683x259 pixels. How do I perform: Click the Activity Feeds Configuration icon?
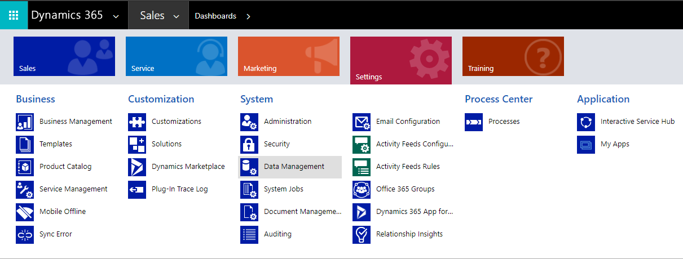pos(362,145)
